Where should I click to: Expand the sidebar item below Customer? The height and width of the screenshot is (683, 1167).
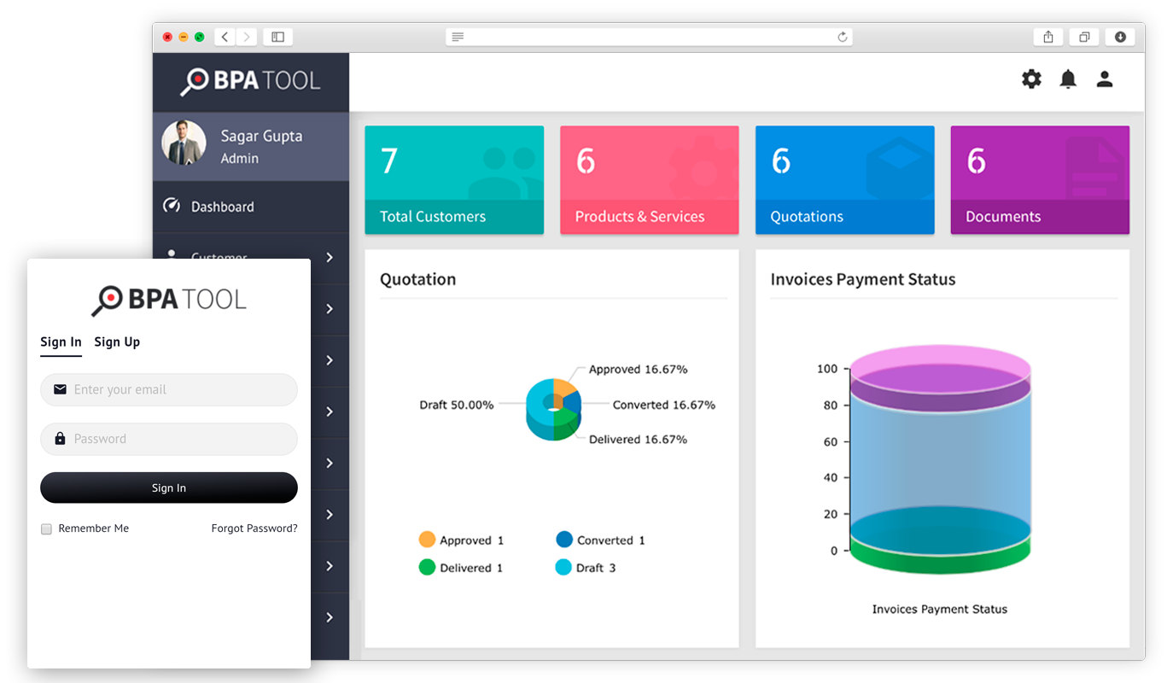click(x=330, y=309)
